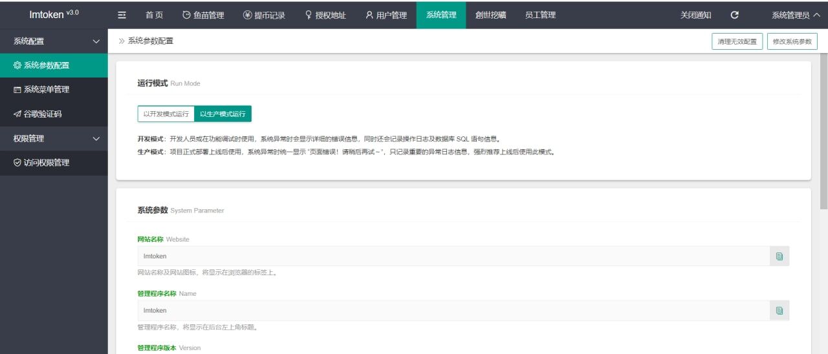This screenshot has width=828, height=354.
Task: Open 系统参数配置 in the sidebar
Action: point(54,65)
